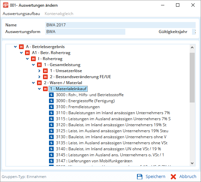Expand the 2 - Bestandsveränderung FE/UE node
Viewport: 201px width, 182px height.
click(39, 77)
